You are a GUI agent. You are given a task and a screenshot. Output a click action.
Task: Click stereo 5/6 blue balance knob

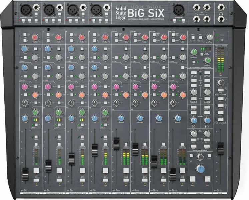point(121,118)
